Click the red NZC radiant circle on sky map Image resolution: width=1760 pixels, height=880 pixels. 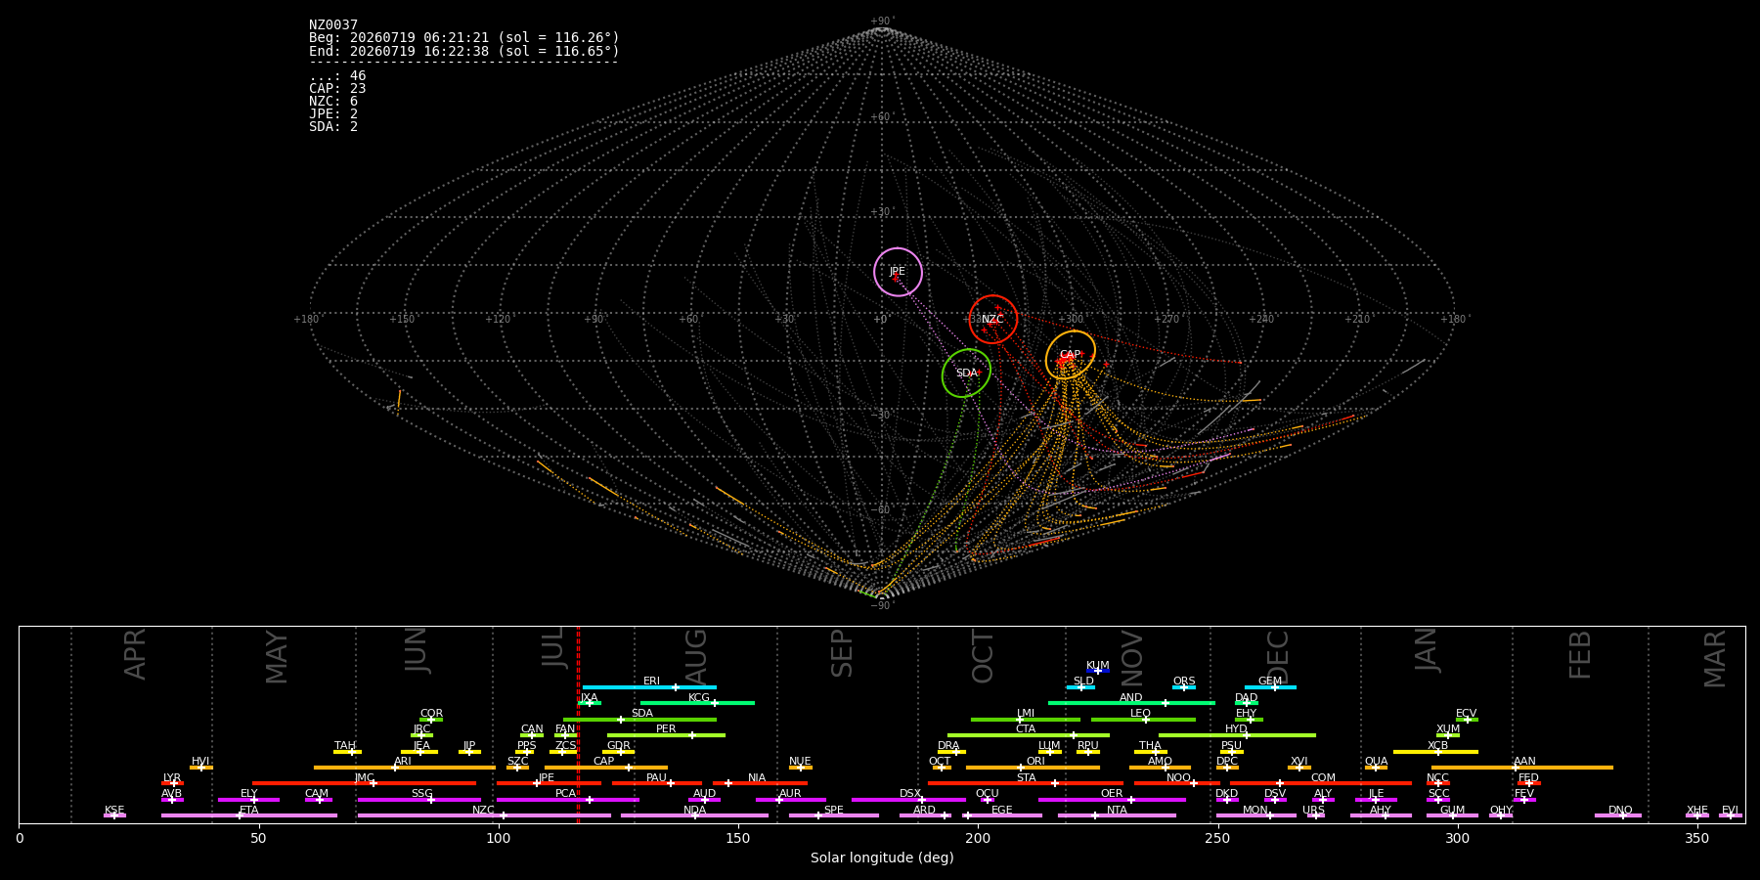pos(992,319)
